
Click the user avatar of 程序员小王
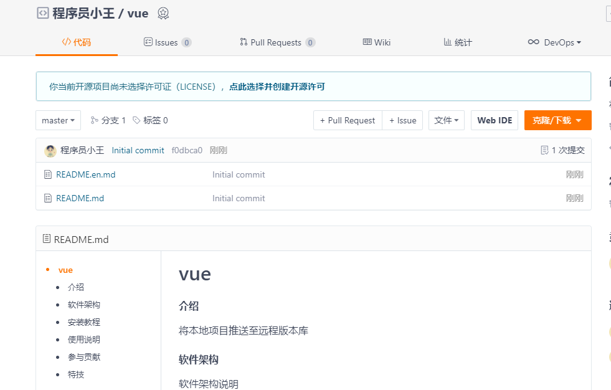coord(50,151)
